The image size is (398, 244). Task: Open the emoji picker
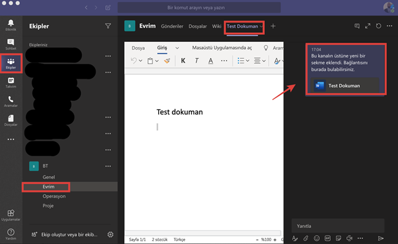(317, 238)
